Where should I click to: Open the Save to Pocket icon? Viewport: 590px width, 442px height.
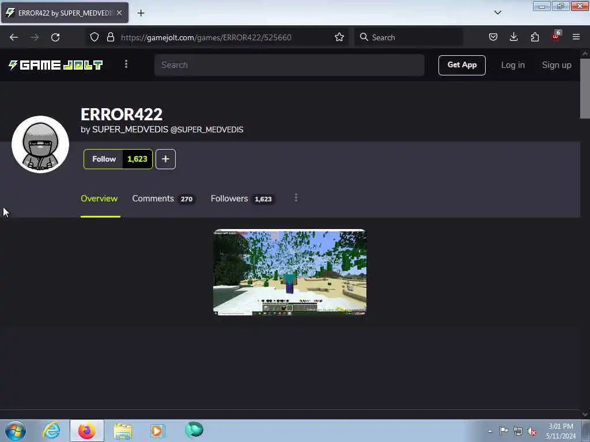point(493,37)
